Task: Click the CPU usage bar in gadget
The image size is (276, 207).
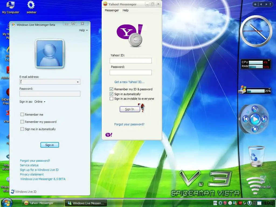Action: pos(256,62)
